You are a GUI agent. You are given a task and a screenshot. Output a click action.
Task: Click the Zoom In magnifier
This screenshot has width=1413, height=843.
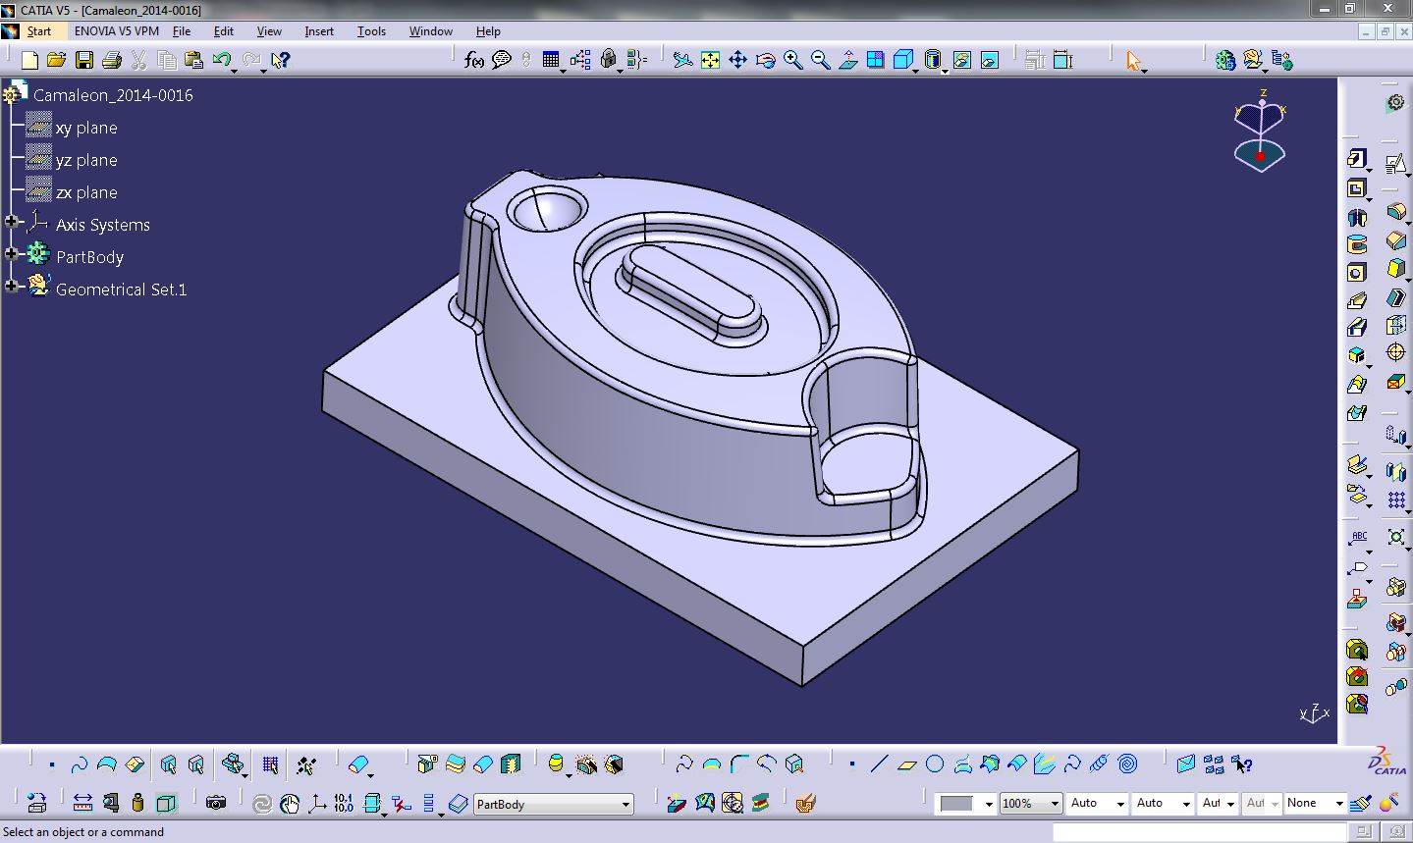click(792, 60)
